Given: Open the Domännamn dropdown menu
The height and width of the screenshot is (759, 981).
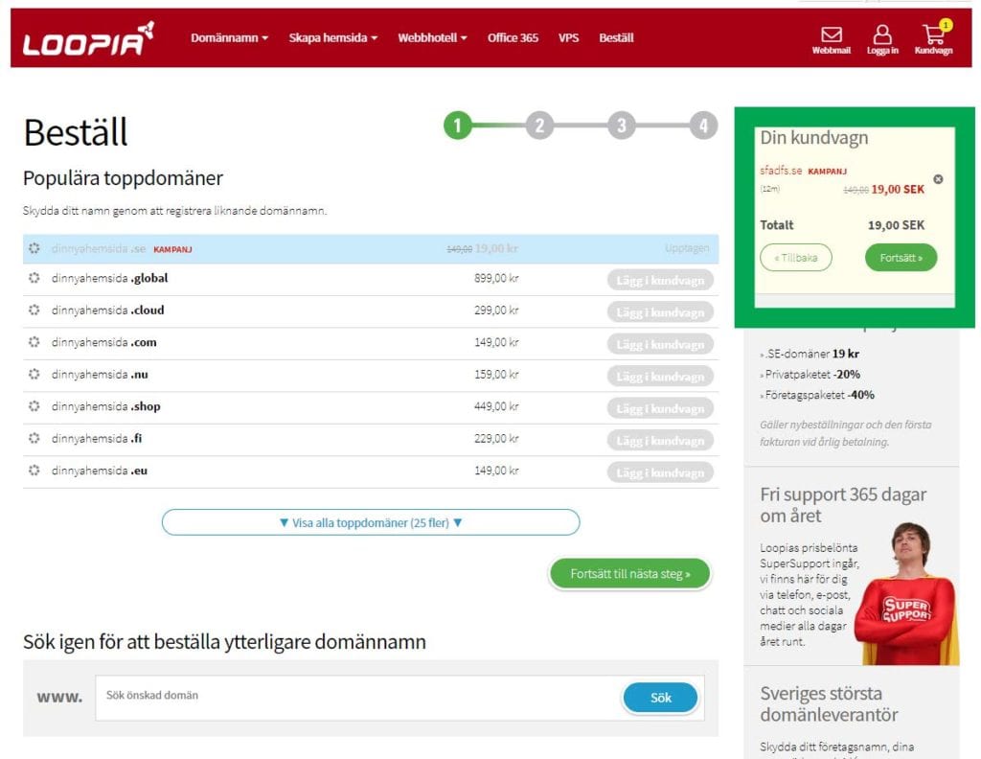Looking at the screenshot, I should 230,37.
